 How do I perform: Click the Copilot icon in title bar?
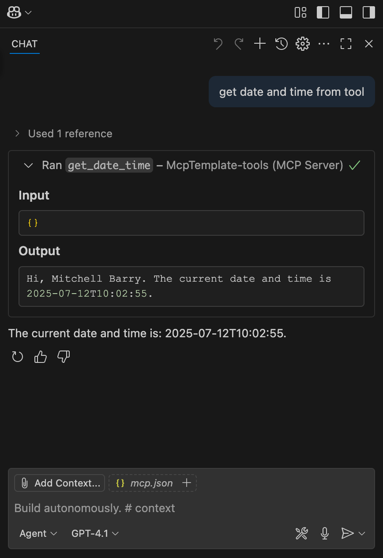[x=14, y=12]
